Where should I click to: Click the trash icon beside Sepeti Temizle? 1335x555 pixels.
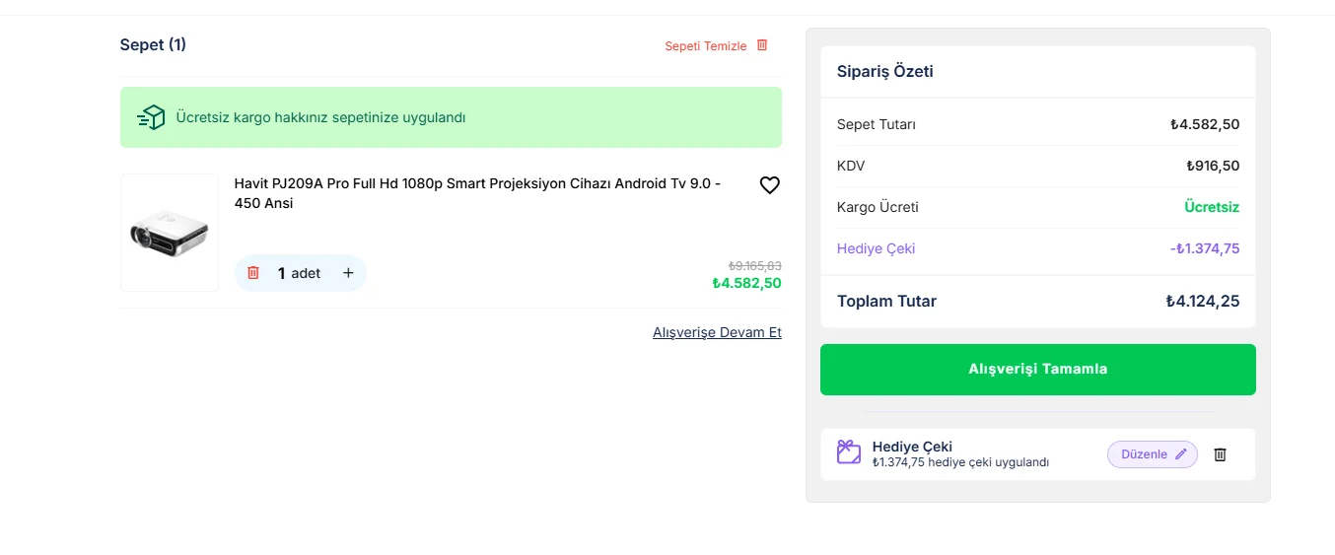pyautogui.click(x=762, y=45)
